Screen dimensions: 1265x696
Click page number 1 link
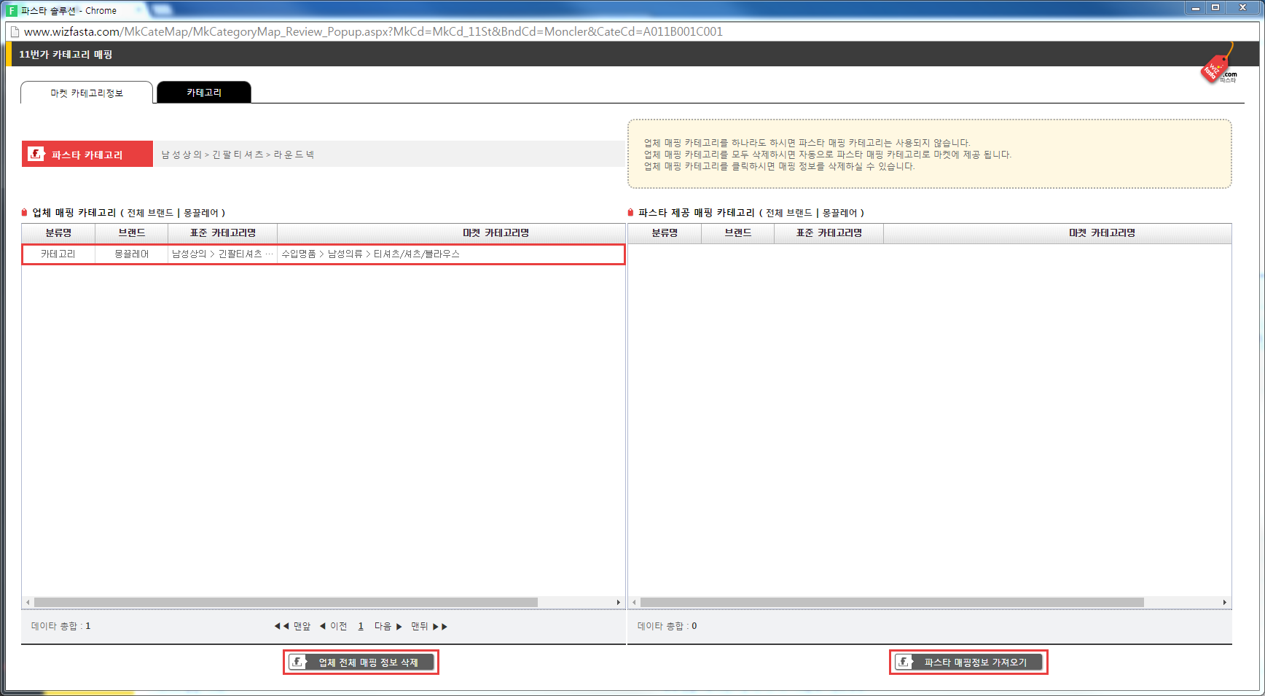tap(361, 626)
